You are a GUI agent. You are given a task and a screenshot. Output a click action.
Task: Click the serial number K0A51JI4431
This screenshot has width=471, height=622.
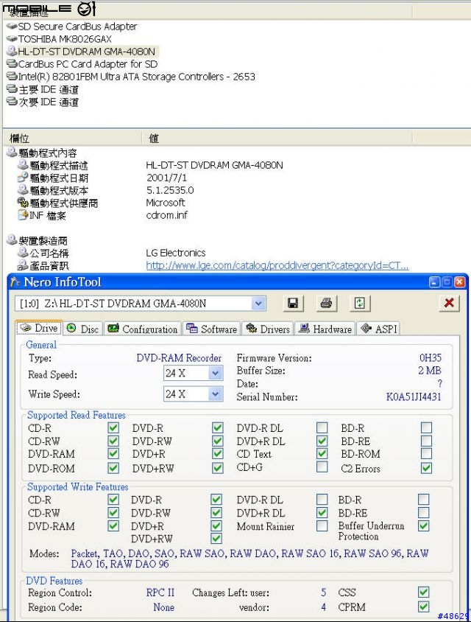[414, 397]
